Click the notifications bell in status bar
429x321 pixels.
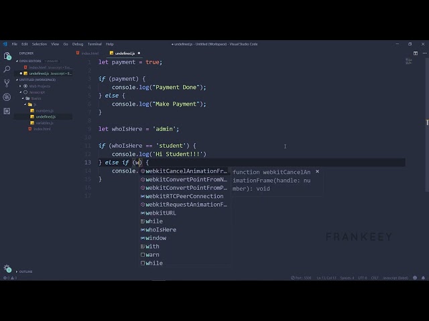pyautogui.click(x=423, y=278)
